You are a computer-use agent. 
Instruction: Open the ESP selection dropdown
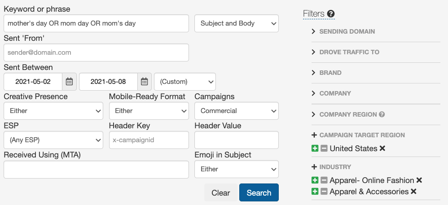coord(53,140)
